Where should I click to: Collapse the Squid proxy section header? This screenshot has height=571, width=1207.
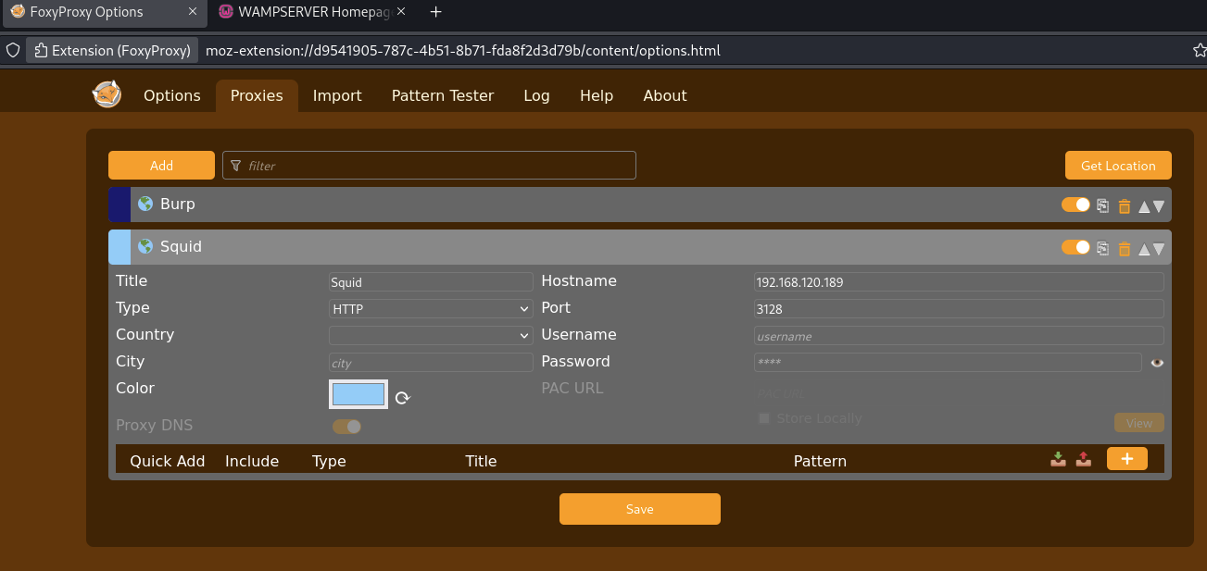556,247
